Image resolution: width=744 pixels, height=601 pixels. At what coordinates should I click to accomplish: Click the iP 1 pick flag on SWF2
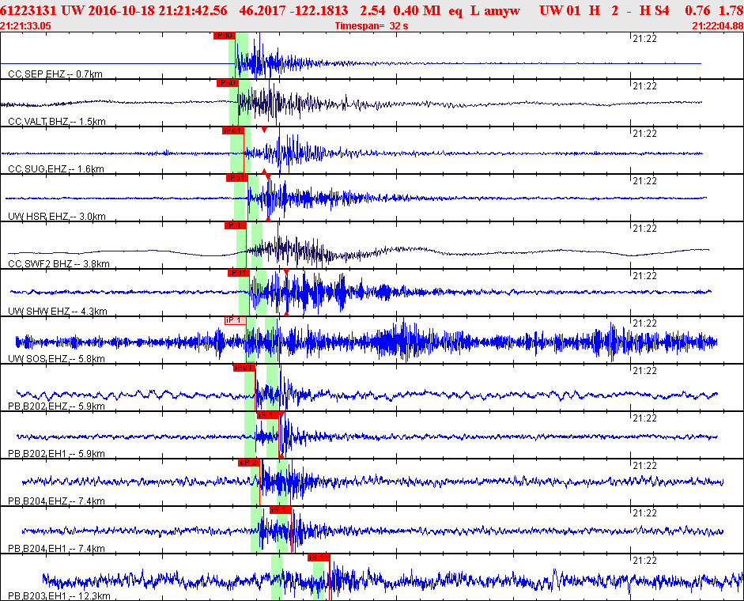235,225
